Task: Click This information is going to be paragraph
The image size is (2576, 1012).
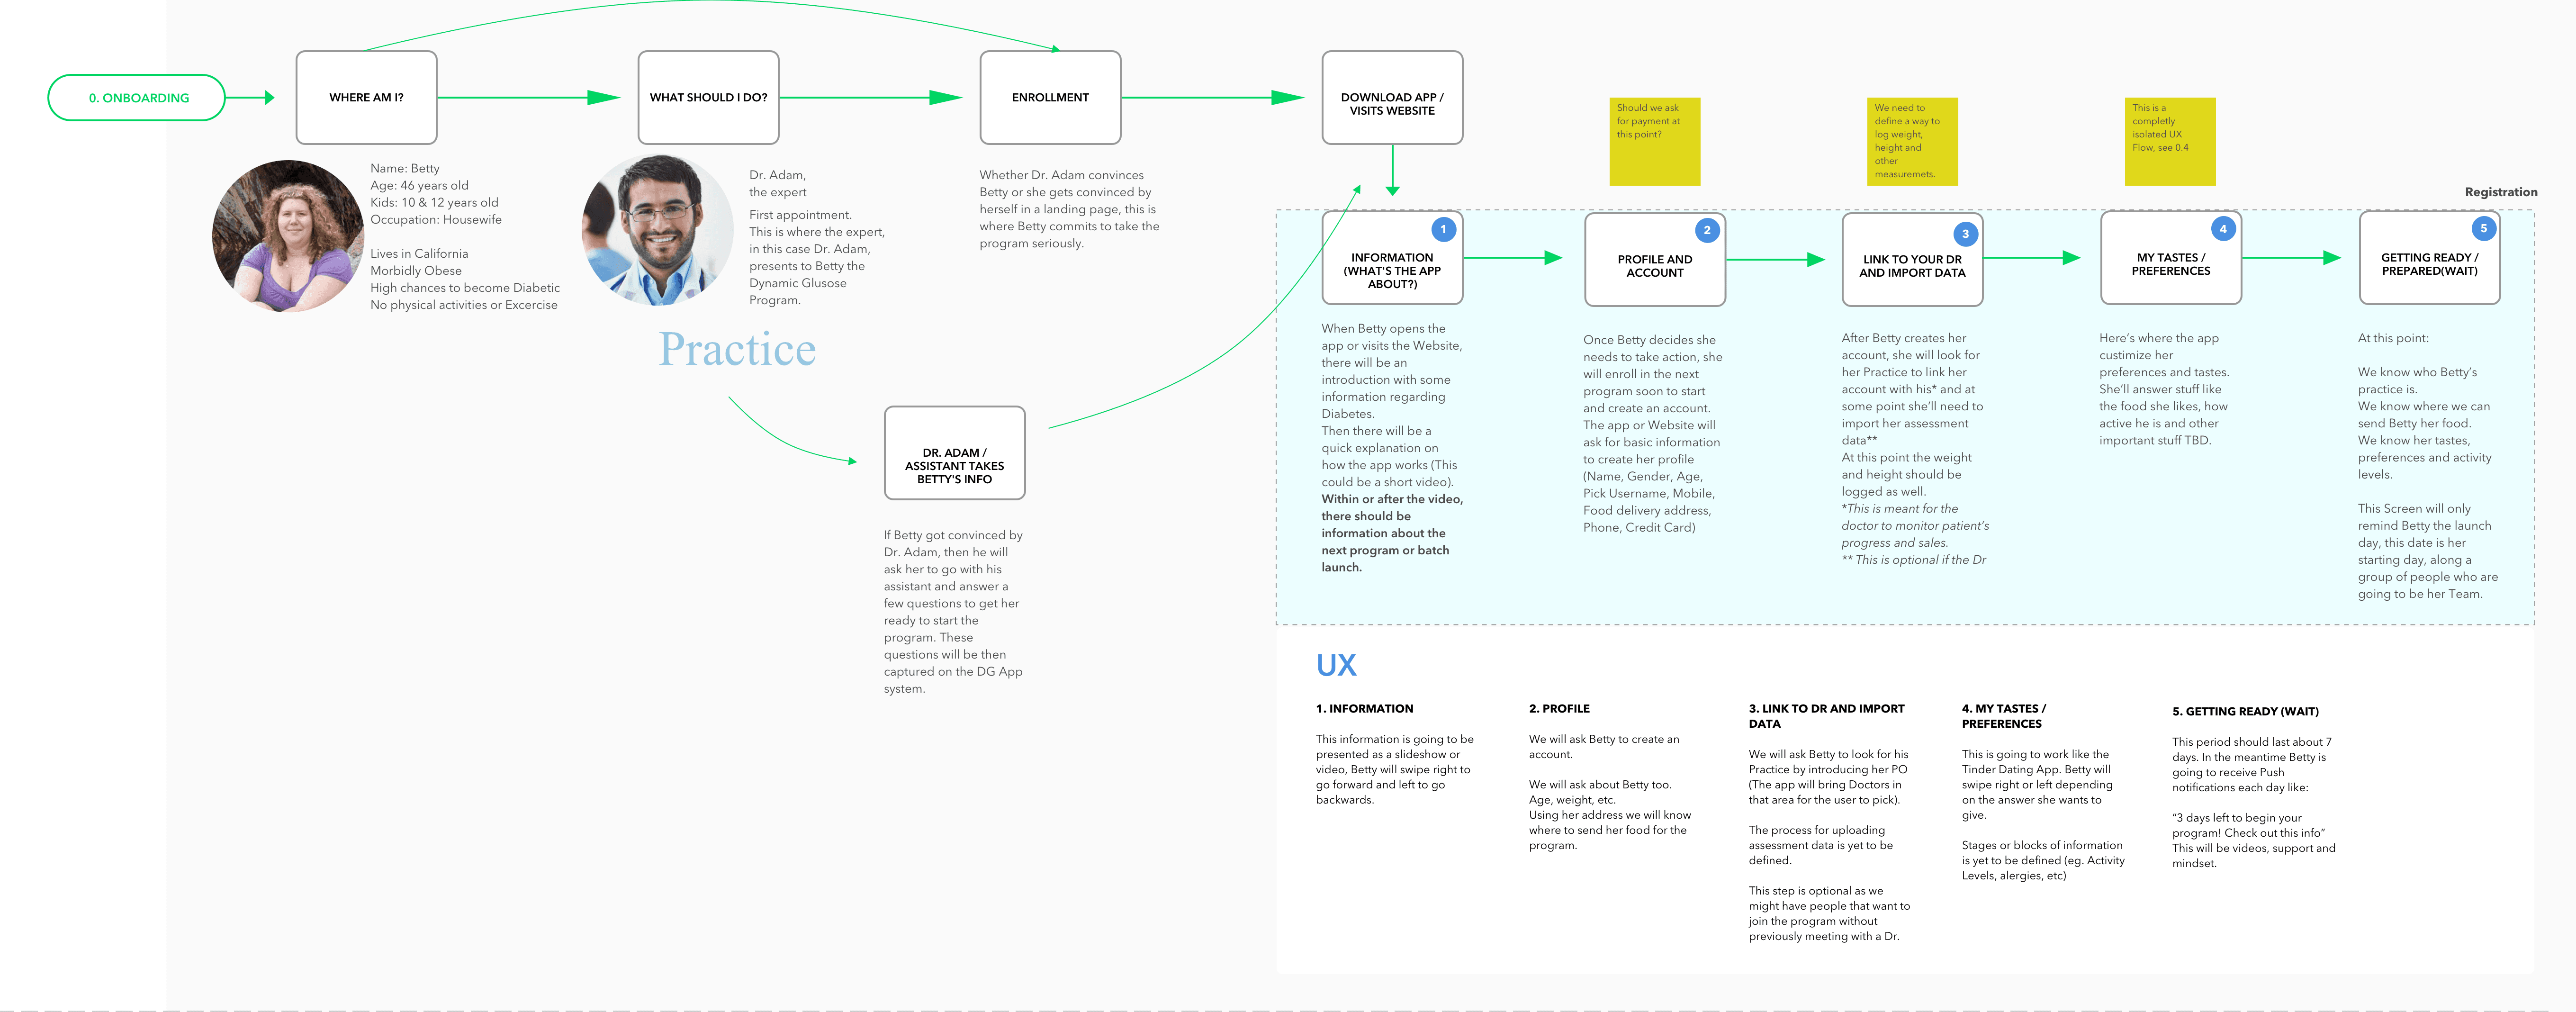Action: pyautogui.click(x=1394, y=769)
